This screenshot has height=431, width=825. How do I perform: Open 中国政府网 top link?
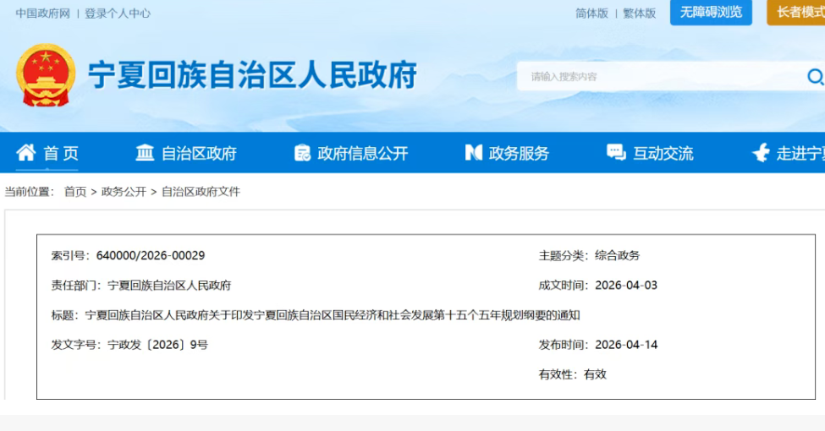42,13
